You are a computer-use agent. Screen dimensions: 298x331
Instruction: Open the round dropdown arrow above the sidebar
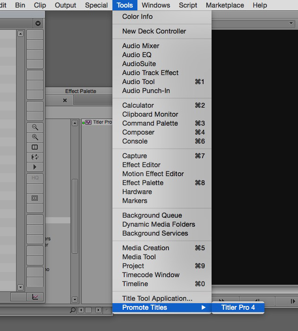(38, 23)
